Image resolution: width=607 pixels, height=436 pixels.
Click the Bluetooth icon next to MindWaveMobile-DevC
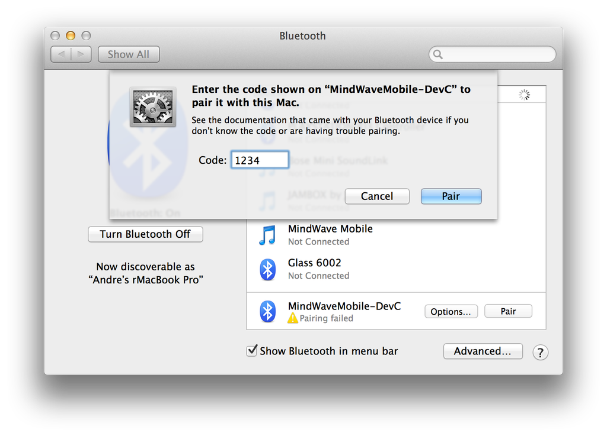click(x=267, y=311)
